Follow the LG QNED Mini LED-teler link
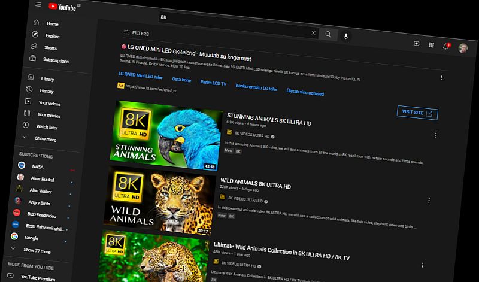 click(141, 75)
